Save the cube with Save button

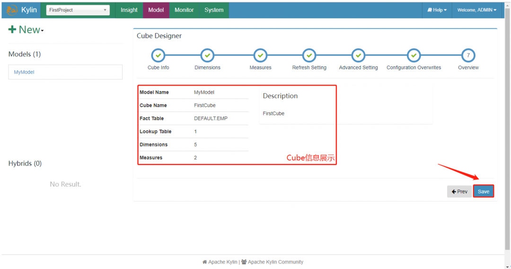[484, 191]
